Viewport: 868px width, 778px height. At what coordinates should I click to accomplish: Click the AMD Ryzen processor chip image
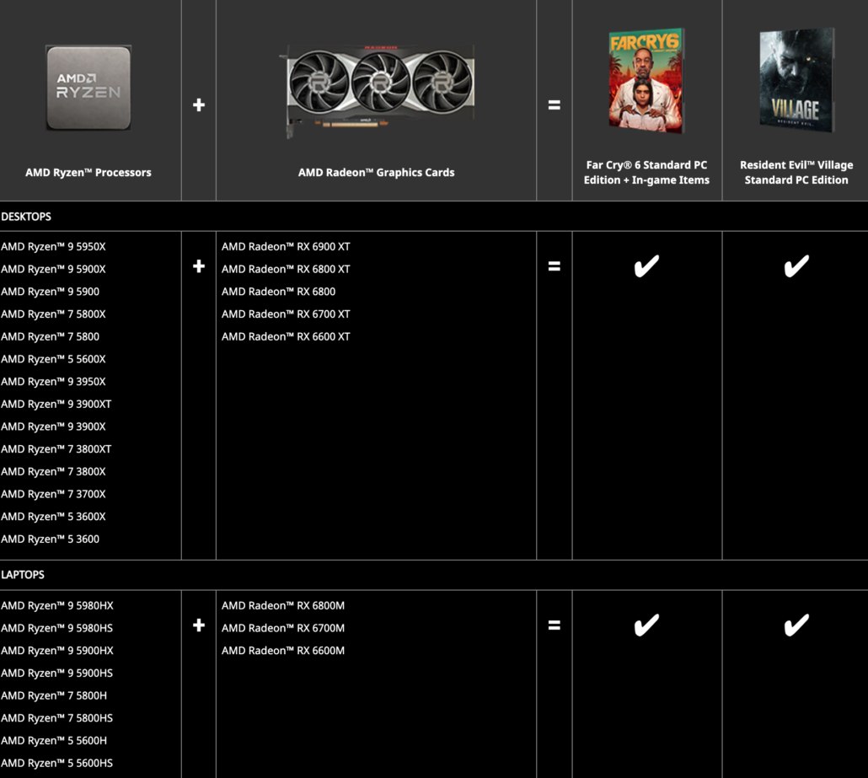[88, 88]
